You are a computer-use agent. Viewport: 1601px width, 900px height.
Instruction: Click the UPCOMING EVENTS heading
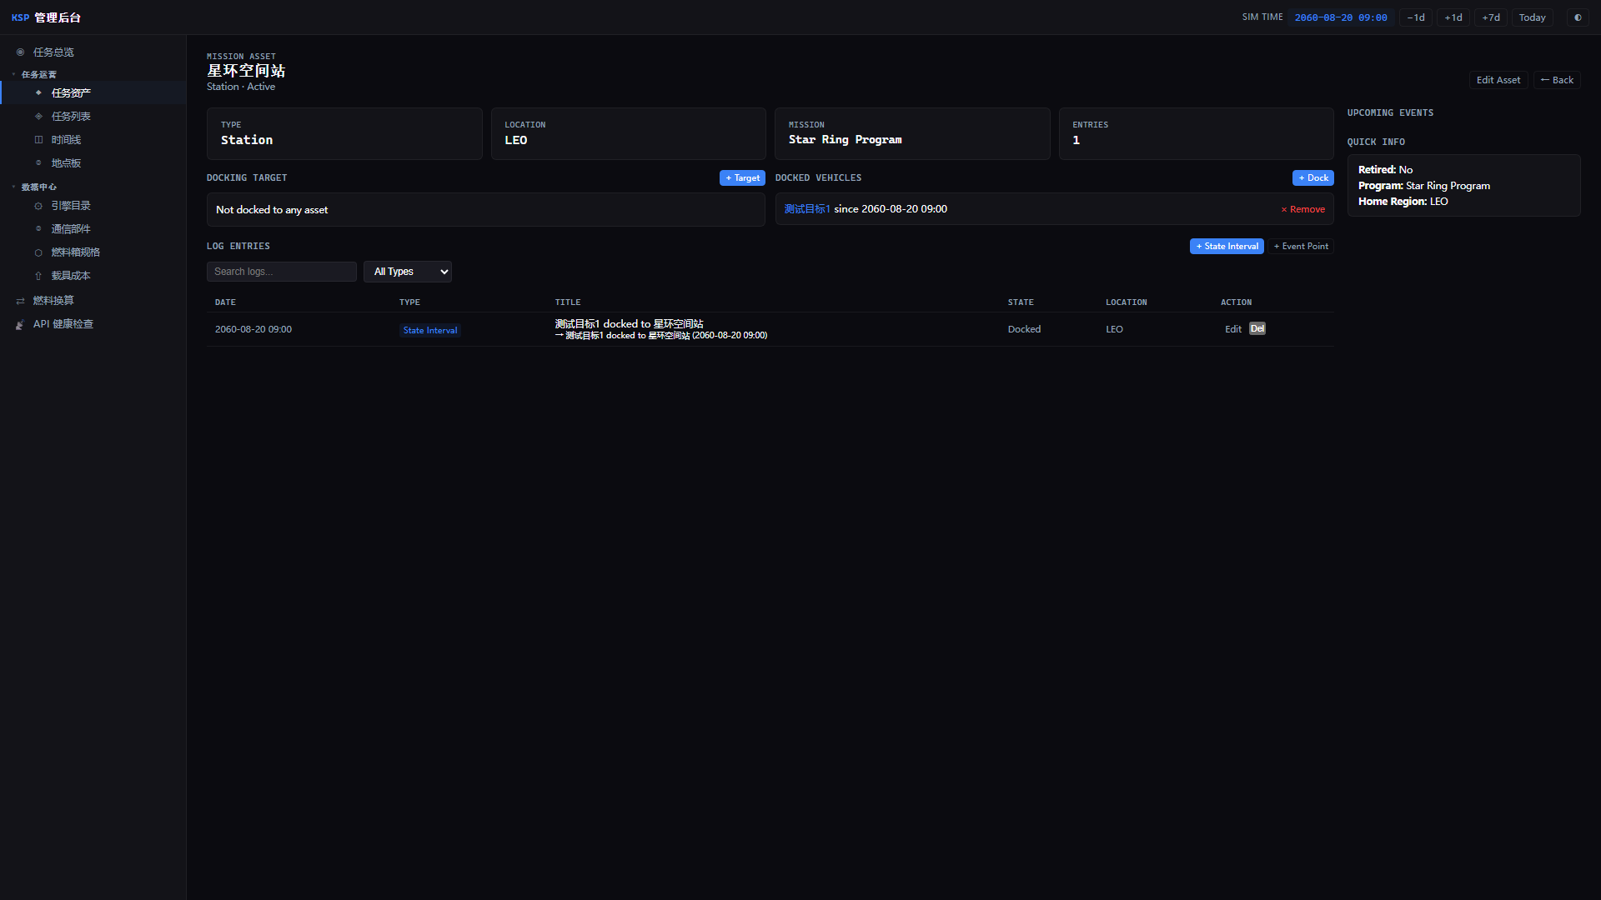pyautogui.click(x=1390, y=112)
